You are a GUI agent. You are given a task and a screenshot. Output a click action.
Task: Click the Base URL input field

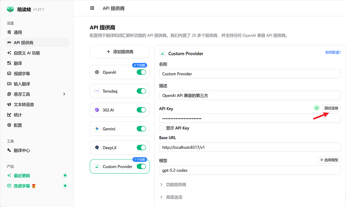tap(250, 147)
